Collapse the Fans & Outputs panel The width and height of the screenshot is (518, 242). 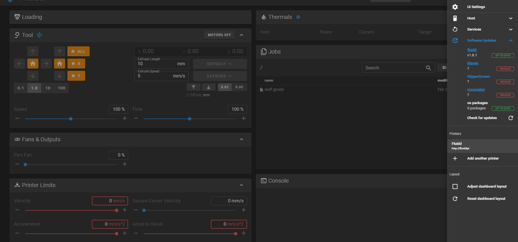click(x=241, y=139)
